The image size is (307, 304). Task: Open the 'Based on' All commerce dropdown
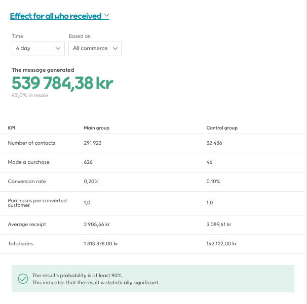click(95, 49)
